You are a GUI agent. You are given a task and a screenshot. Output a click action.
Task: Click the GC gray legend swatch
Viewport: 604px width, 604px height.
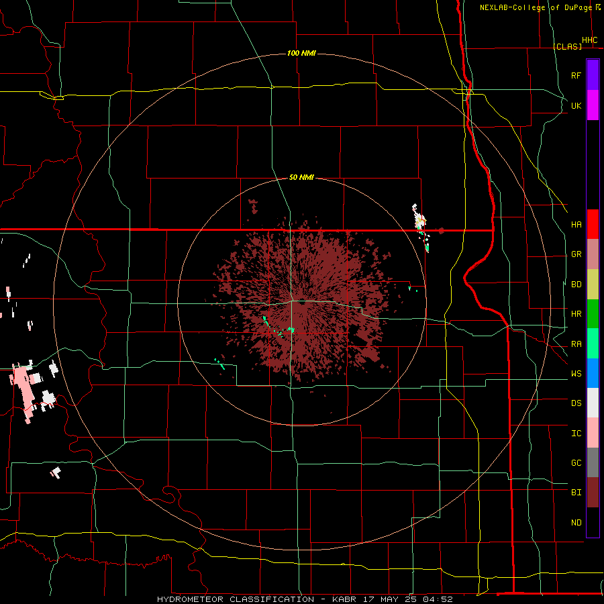593,462
